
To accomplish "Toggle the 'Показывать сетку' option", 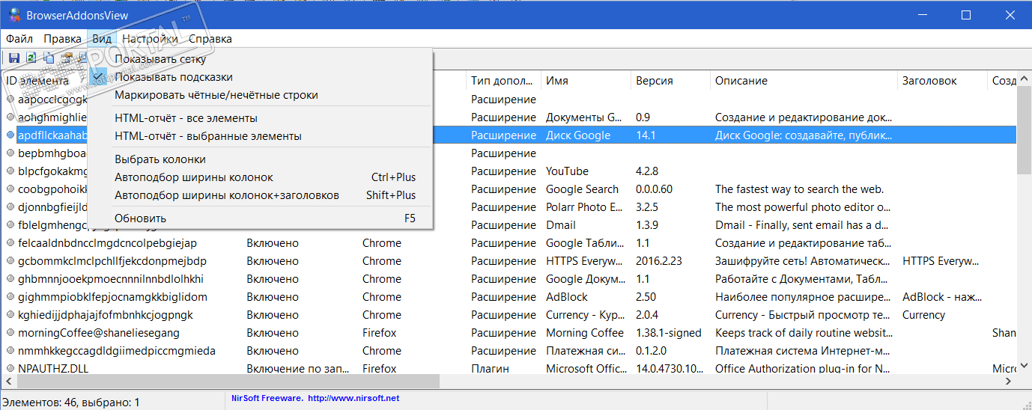I will pyautogui.click(x=160, y=59).
